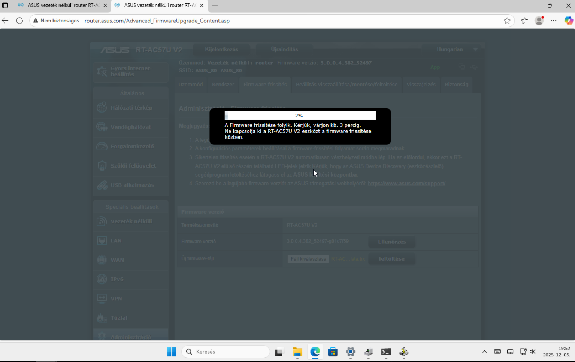The width and height of the screenshot is (575, 362).
Task: Click firmware version 3.0.0.4.382_52497 link
Action: tap(346, 63)
